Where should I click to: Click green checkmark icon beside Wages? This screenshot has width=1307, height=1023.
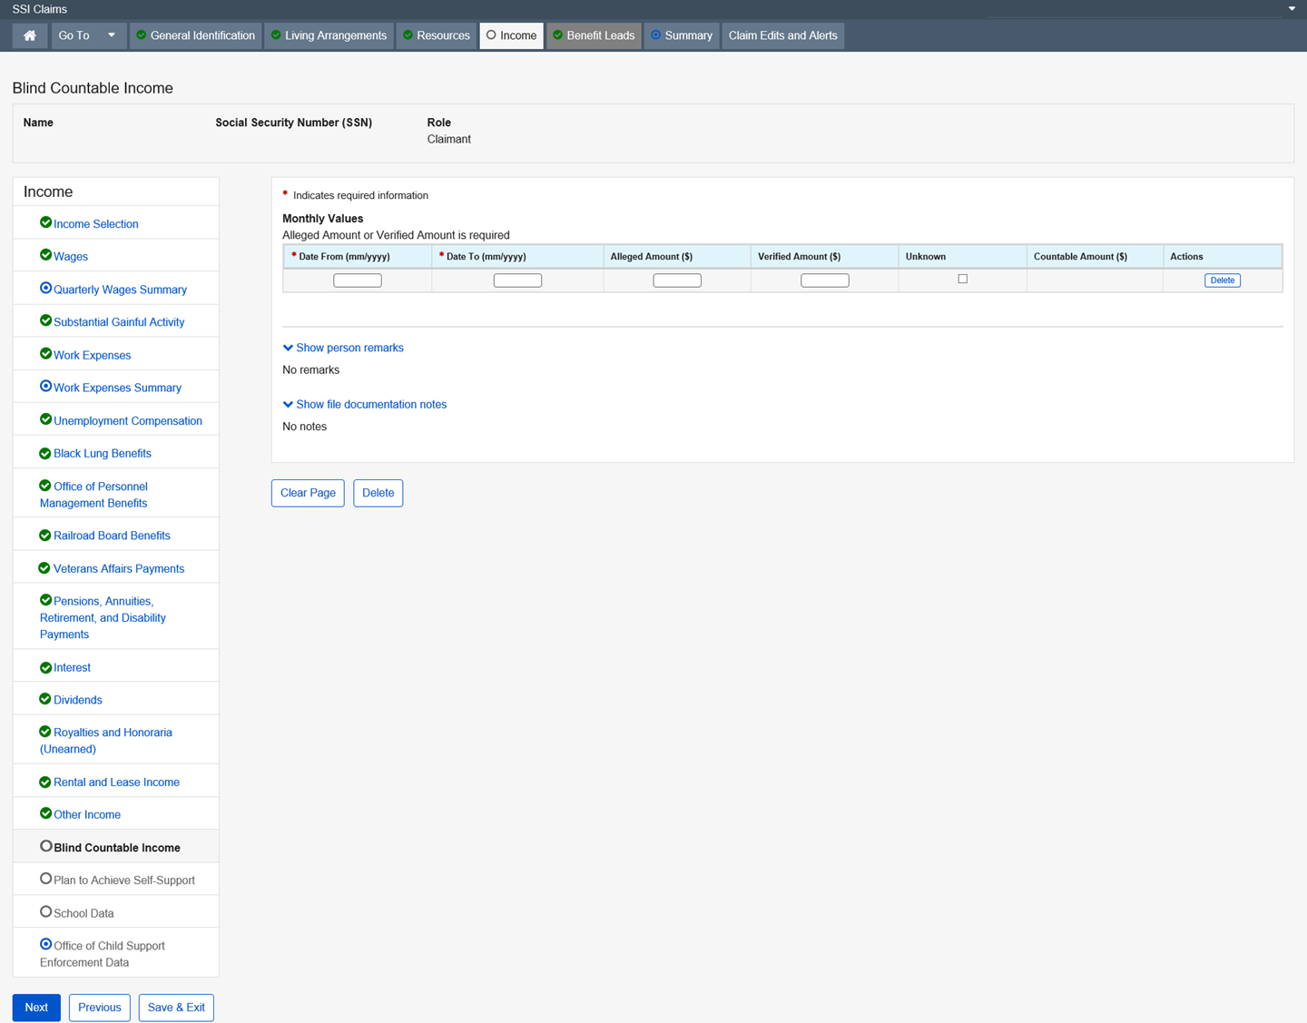pos(45,255)
